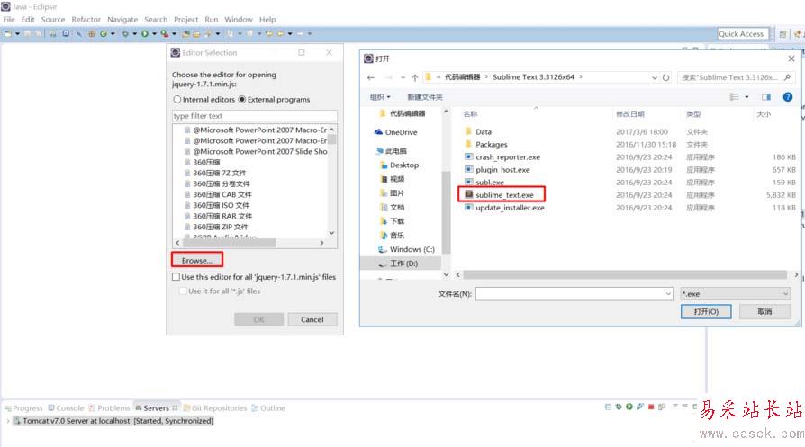Open dropdown arrow next to New file icon
This screenshot has height=447, width=805.
[x=17, y=34]
